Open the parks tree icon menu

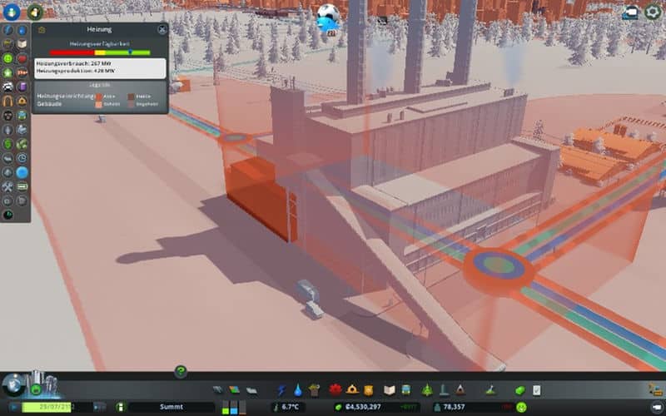tap(428, 389)
